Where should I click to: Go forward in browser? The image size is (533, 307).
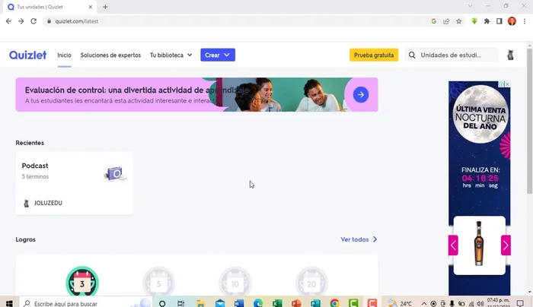tap(21, 21)
